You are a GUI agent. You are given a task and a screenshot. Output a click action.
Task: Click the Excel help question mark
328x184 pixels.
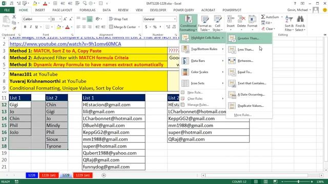pos(295,4)
